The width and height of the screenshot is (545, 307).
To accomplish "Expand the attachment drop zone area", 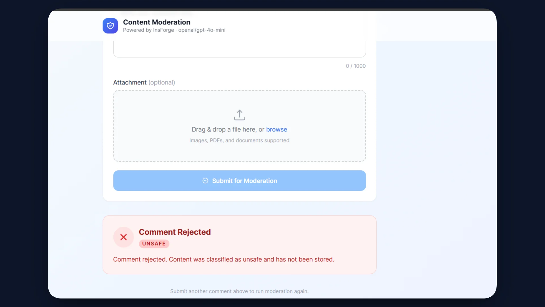I will click(239, 126).
